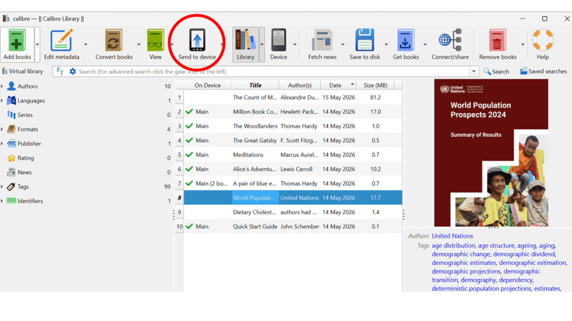
Task: Click the search input field
Action: pos(273,71)
